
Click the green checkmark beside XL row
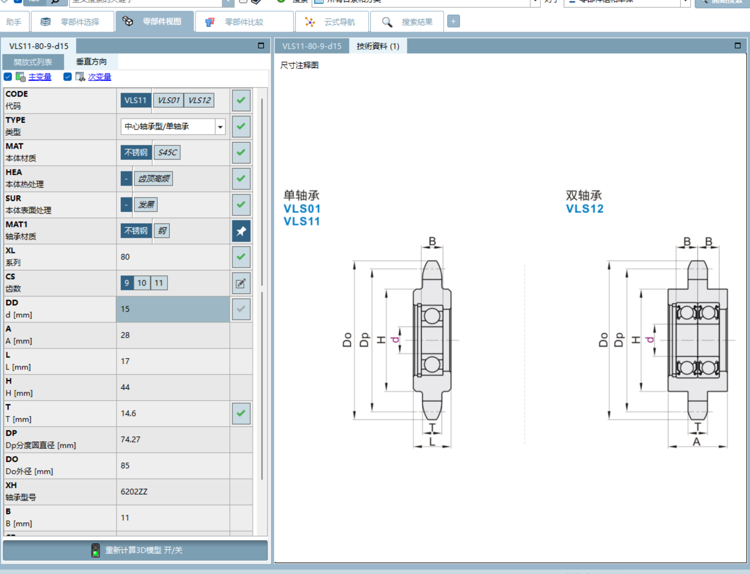pos(241,257)
